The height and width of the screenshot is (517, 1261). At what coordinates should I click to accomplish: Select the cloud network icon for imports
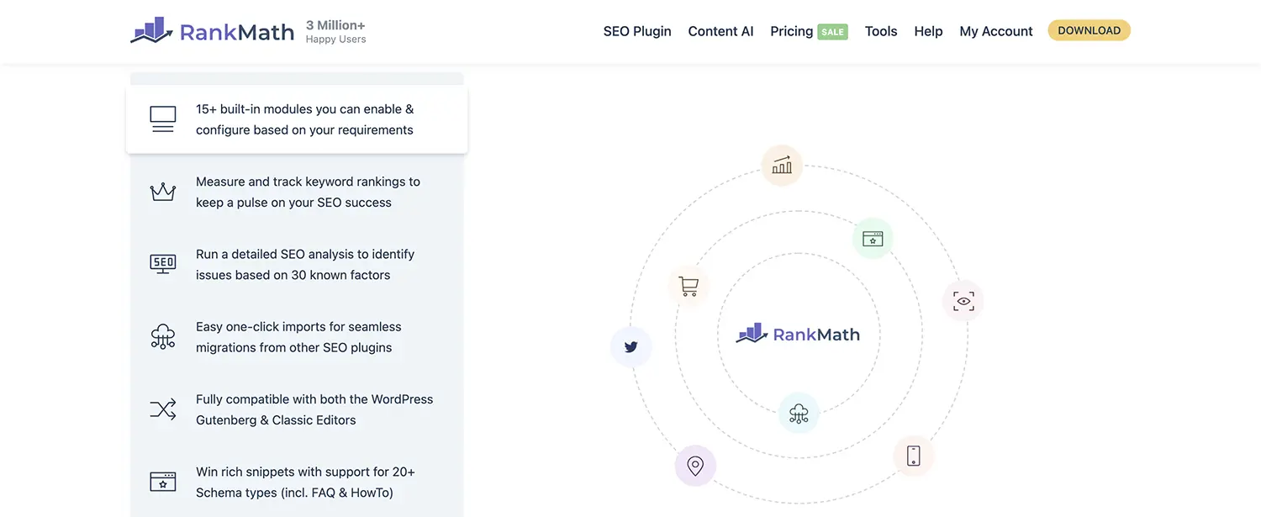[x=162, y=336]
